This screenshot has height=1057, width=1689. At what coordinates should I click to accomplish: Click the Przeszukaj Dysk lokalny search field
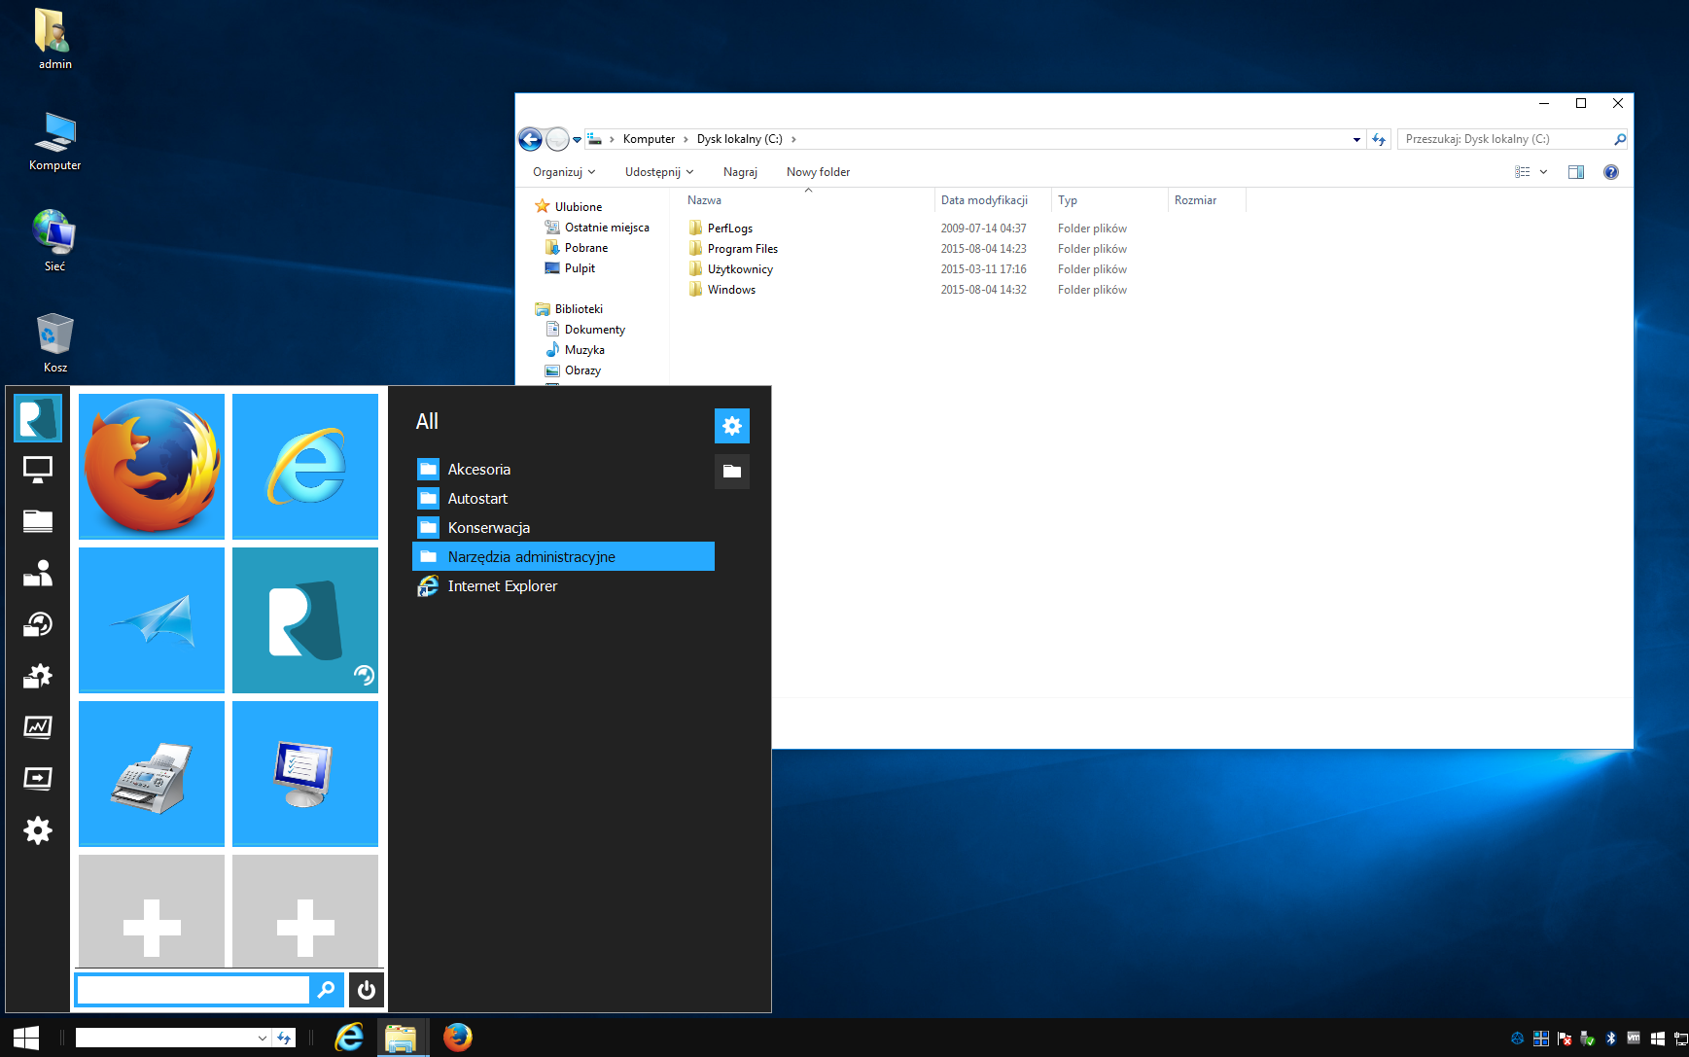(x=1505, y=139)
